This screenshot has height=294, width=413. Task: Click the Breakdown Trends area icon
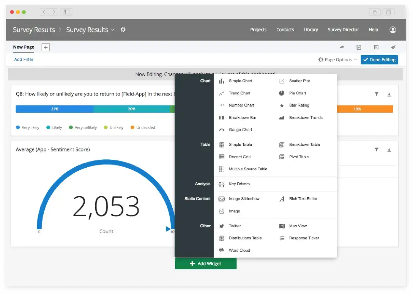tap(282, 118)
